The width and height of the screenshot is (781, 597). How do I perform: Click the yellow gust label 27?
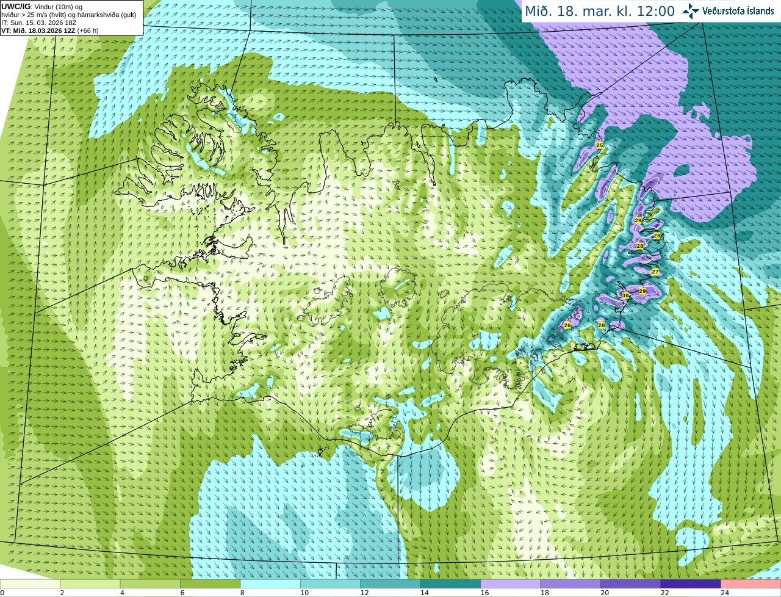point(655,272)
